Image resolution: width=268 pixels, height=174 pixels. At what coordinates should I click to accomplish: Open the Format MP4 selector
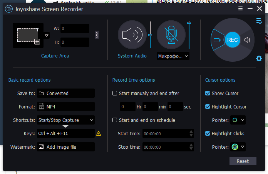[66, 107]
